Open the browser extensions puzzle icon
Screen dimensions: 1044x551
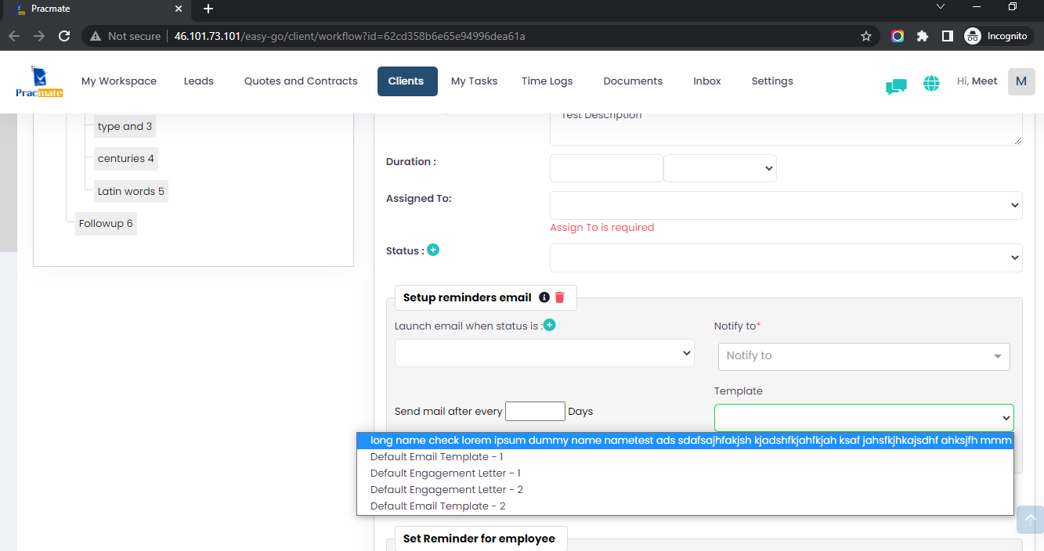point(923,36)
